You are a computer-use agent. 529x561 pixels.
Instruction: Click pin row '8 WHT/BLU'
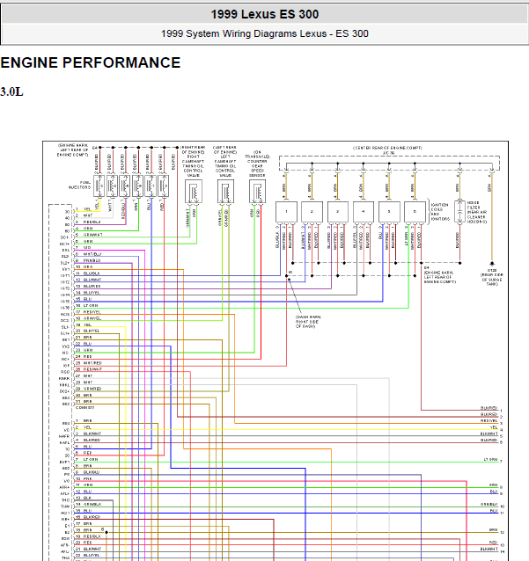pos(88,254)
